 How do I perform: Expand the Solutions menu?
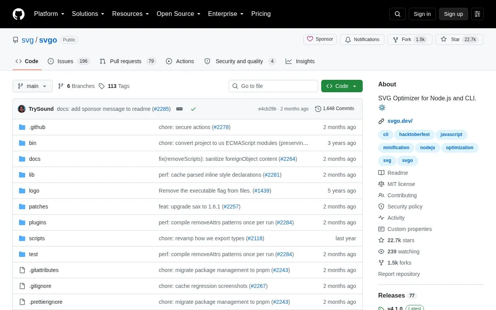tap(88, 14)
